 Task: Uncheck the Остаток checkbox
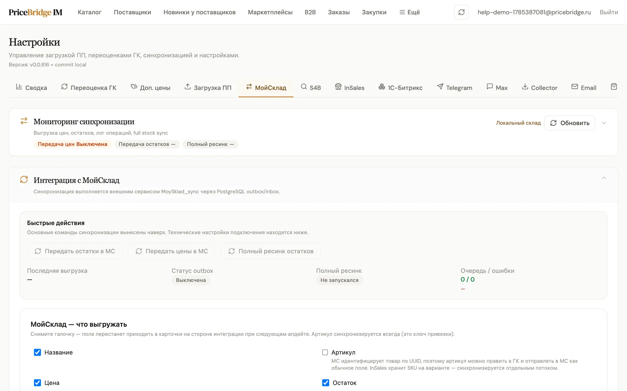(326, 383)
